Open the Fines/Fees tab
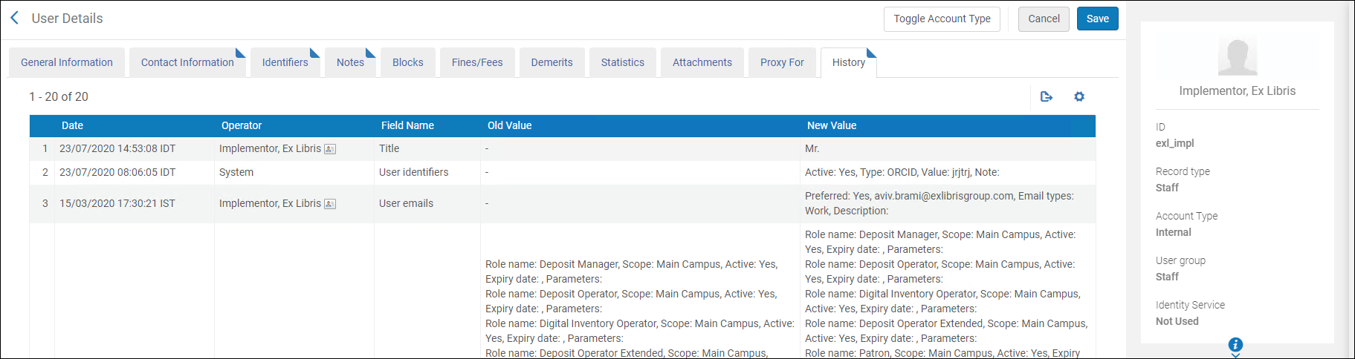 click(477, 62)
